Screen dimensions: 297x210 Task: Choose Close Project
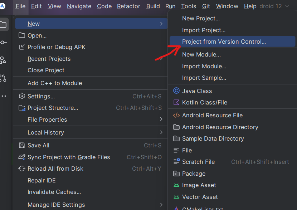point(91,70)
